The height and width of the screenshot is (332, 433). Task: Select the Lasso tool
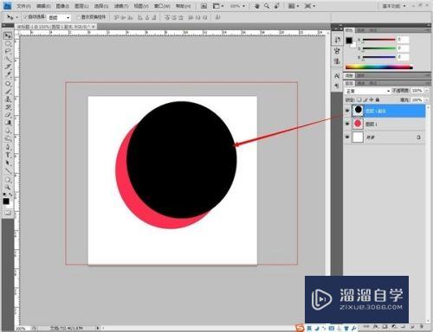[x=8, y=51]
